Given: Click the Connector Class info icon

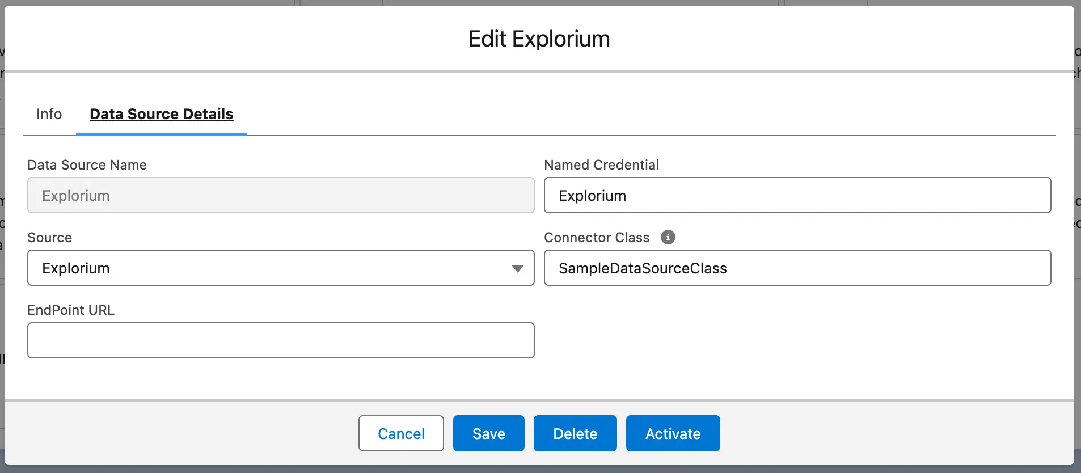Looking at the screenshot, I should 668,237.
